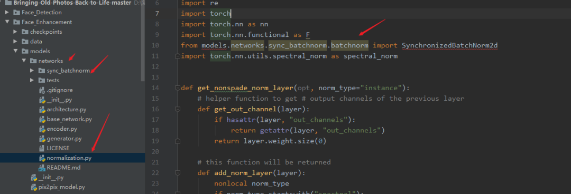Screen dimensions: 571x194
Task: Fold the add_norm_layer function
Action: point(178,173)
